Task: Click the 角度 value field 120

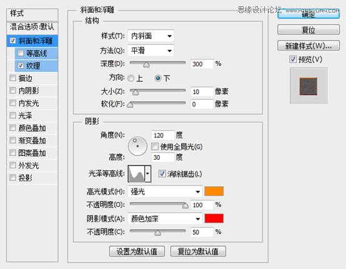Action: (x=163, y=135)
